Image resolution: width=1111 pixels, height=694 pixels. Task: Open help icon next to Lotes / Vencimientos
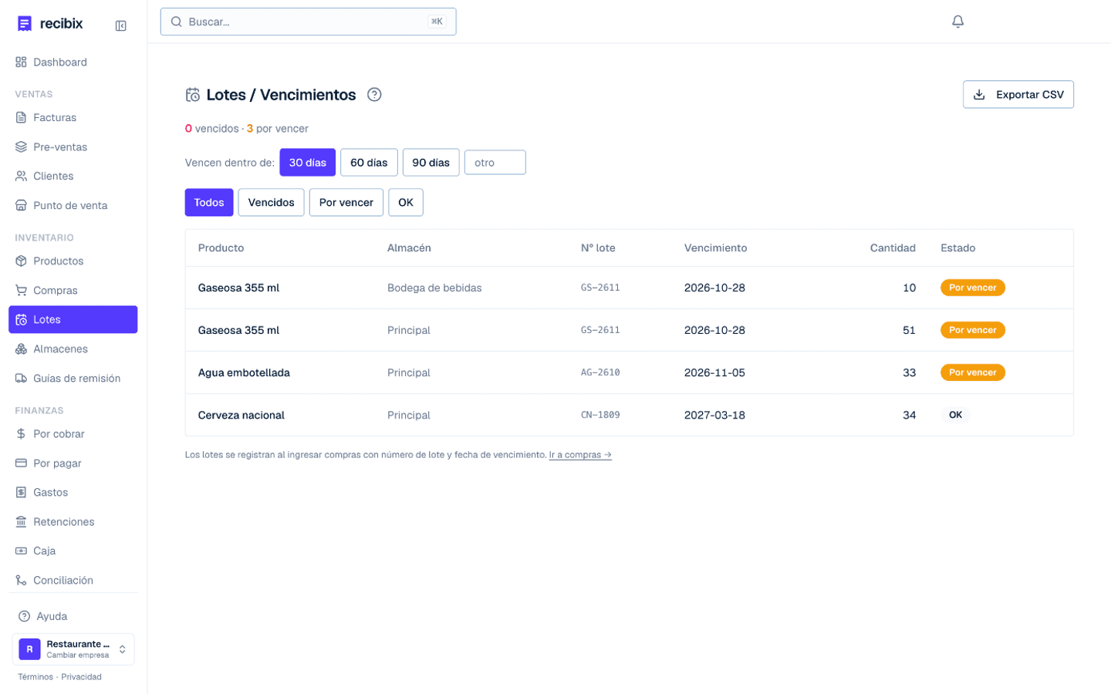[374, 95]
